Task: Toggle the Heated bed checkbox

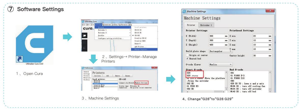Action: pyautogui.click(x=187, y=58)
